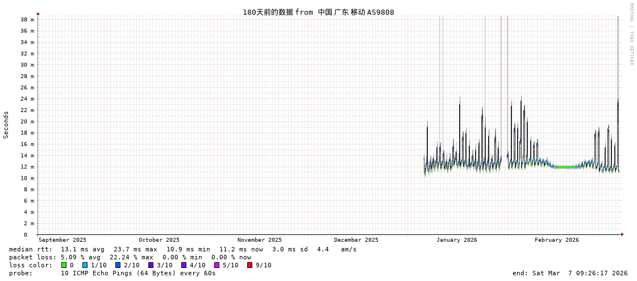This screenshot has width=637, height=281.
Task: Click the February 2026 axis label
Action: click(556, 240)
